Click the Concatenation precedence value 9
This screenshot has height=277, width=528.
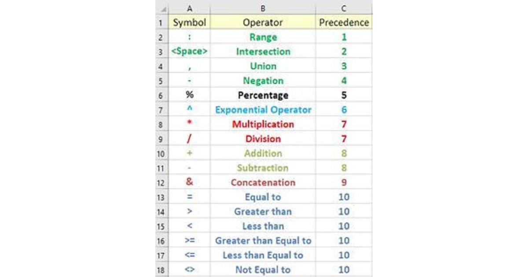coord(344,182)
